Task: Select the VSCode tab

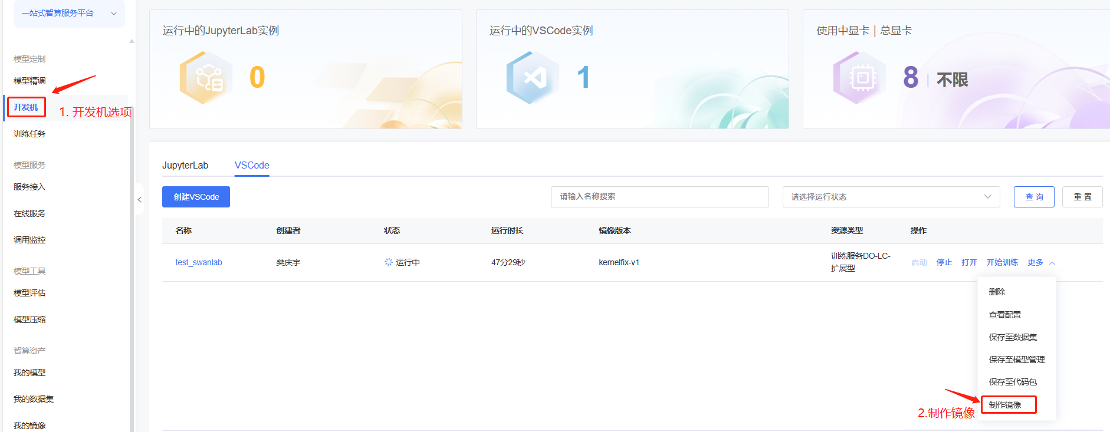Action: coord(252,166)
